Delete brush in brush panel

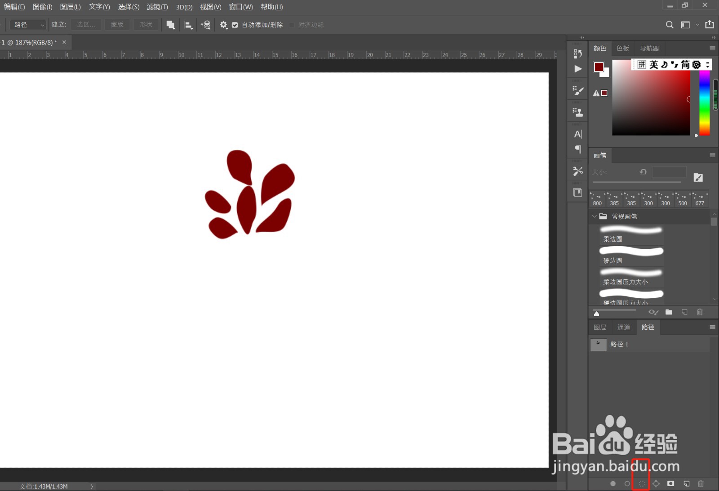700,312
